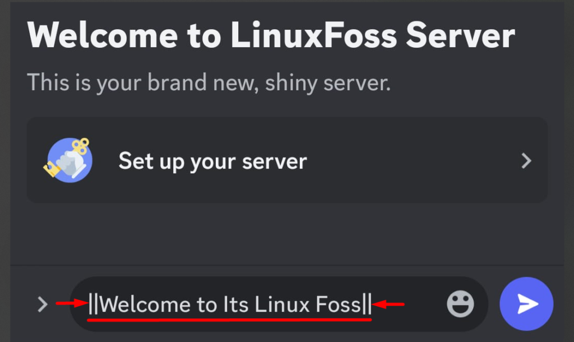
Task: Place cursor after the closing spoiler bars
Action: click(x=372, y=304)
